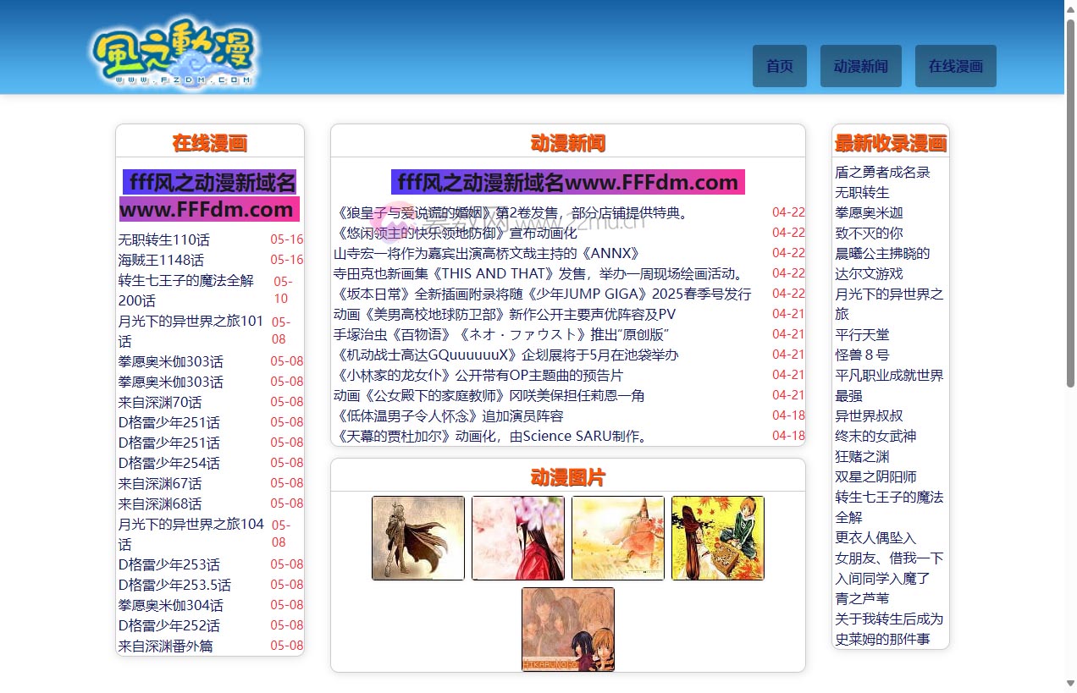The image size is (1077, 693).
Task: Open the armored warrior artwork thumbnail
Action: (418, 538)
